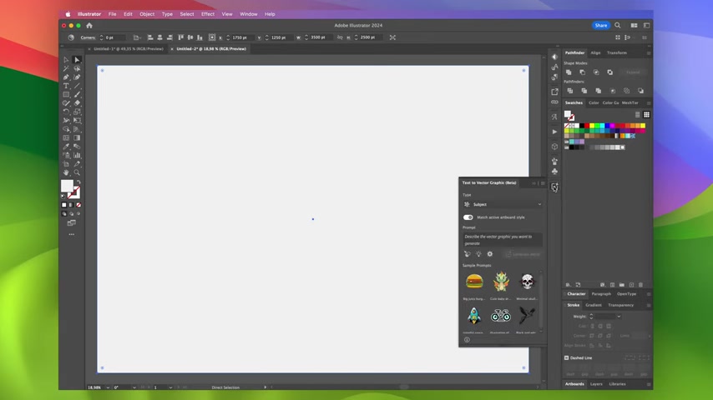Select the Artboard tool
This screenshot has height=400, width=713.
pos(66,164)
